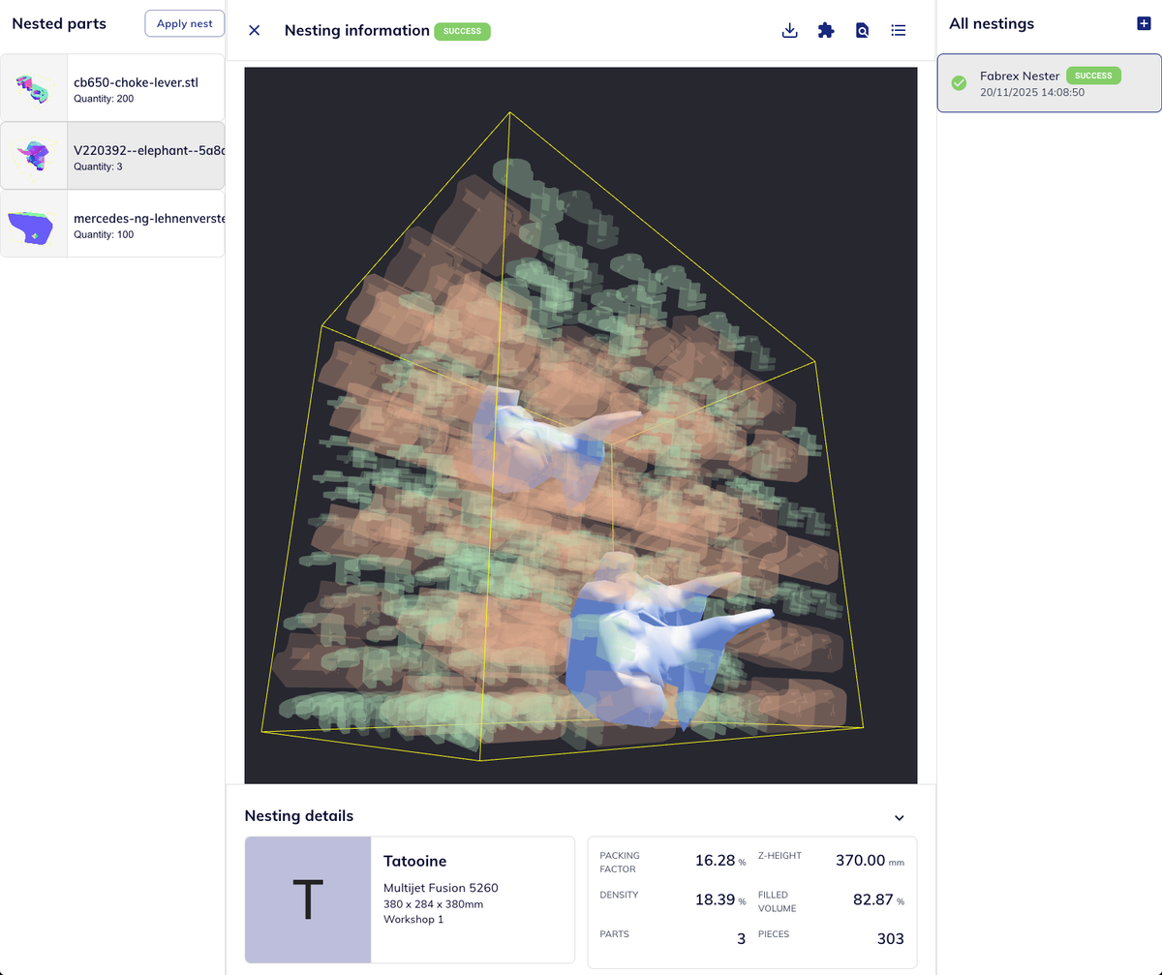The image size is (1162, 975).
Task: Click the pieces value 303
Action: pos(890,939)
